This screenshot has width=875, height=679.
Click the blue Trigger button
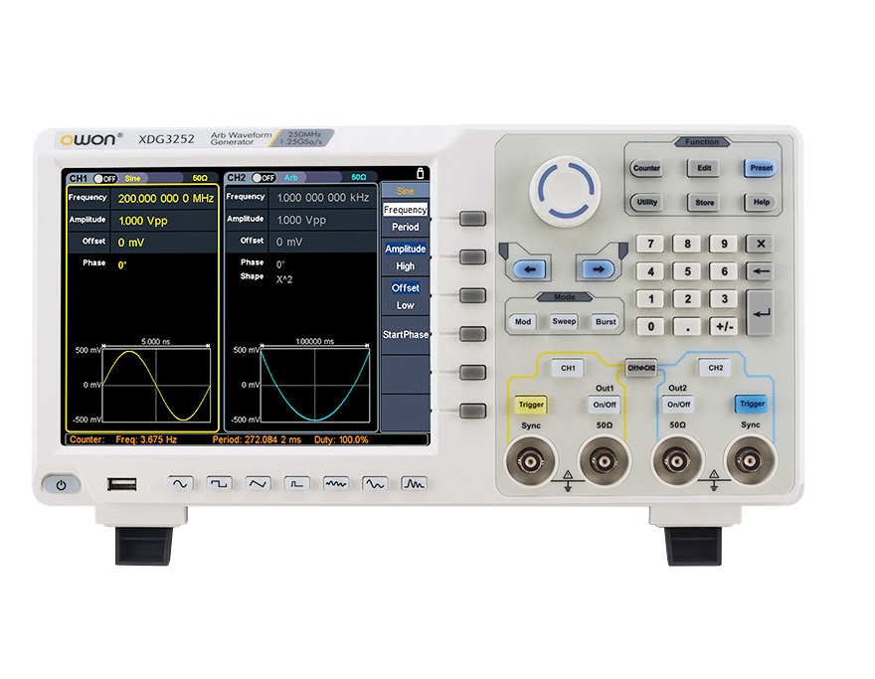point(751,404)
